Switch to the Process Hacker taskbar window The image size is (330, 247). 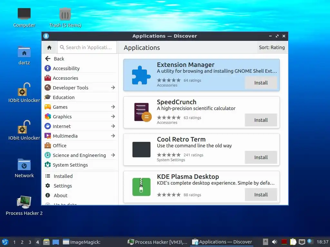point(157,242)
